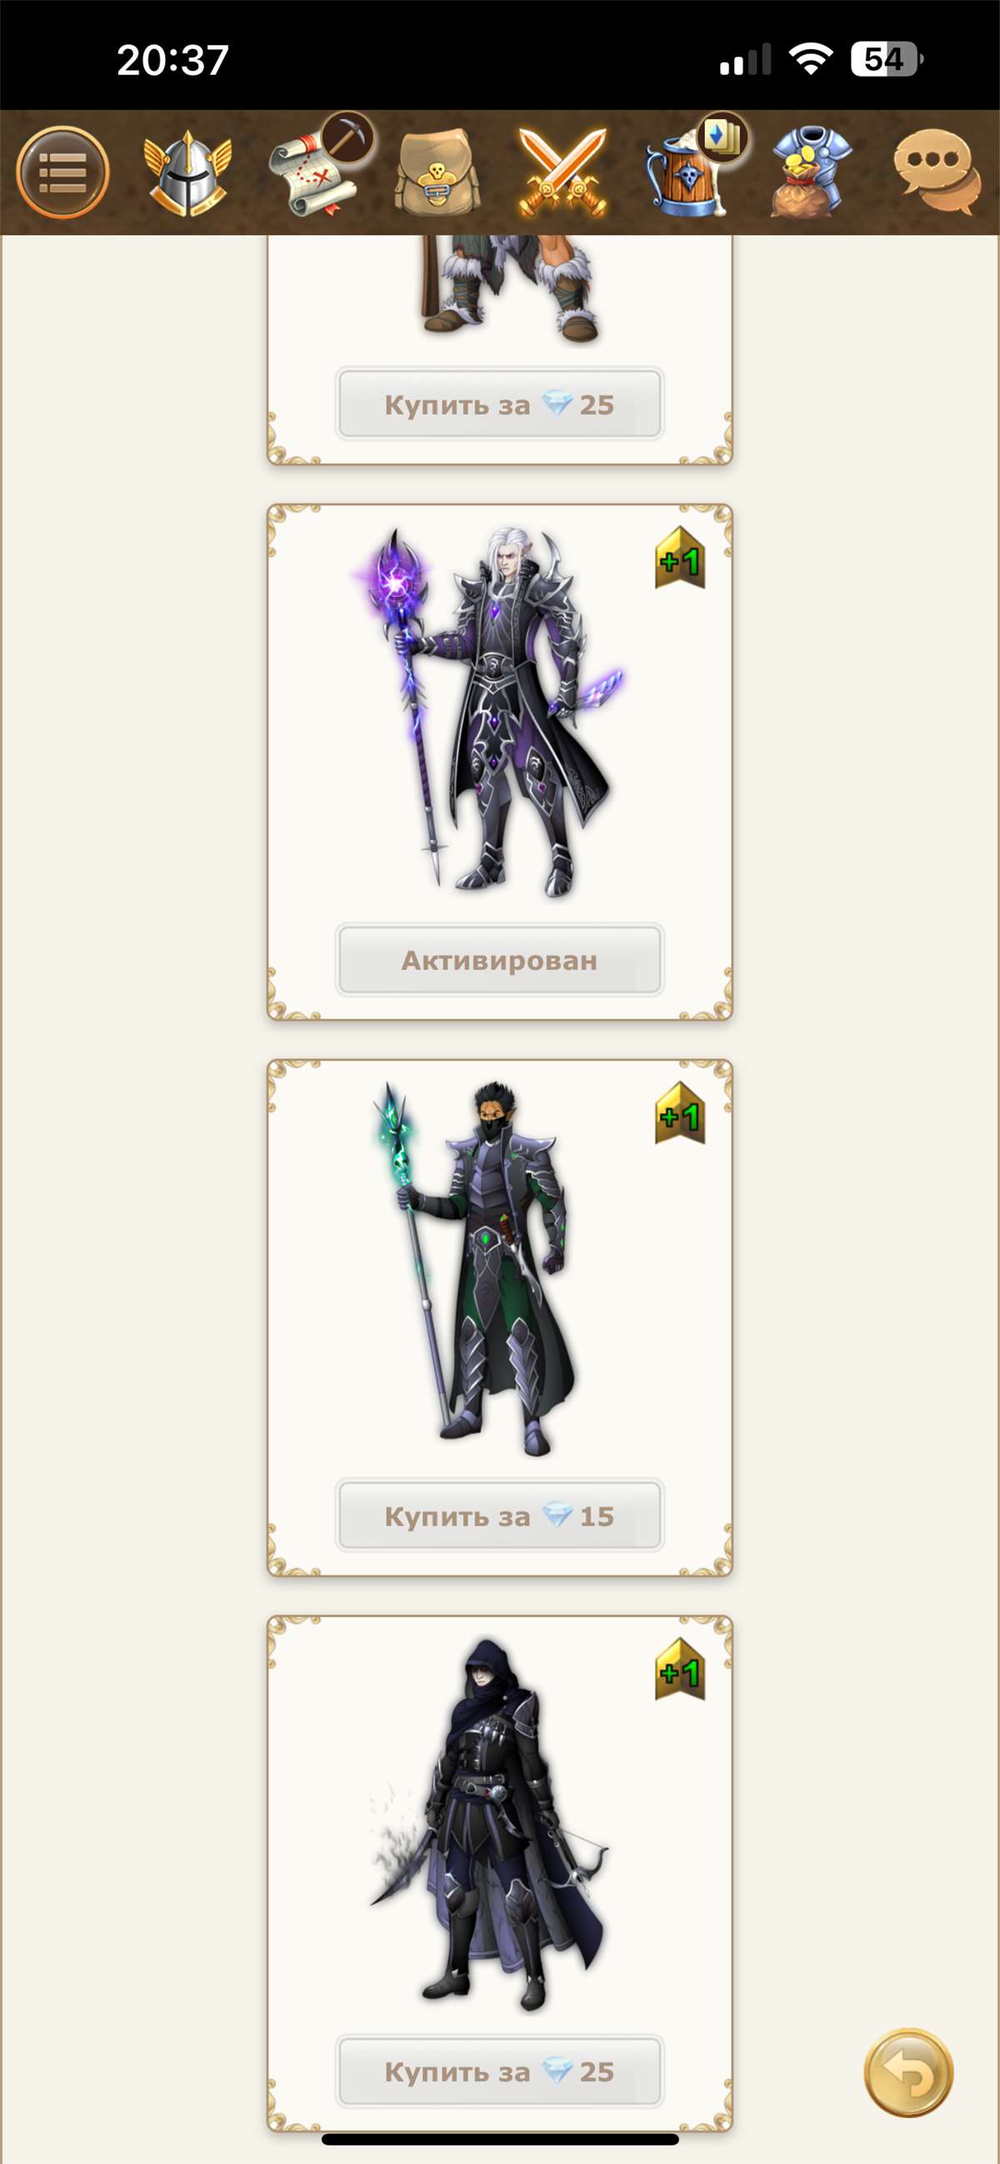Screen dimensions: 1000x2164
Task: Tap +1 badge on hooded archer card
Action: pyautogui.click(x=680, y=1669)
